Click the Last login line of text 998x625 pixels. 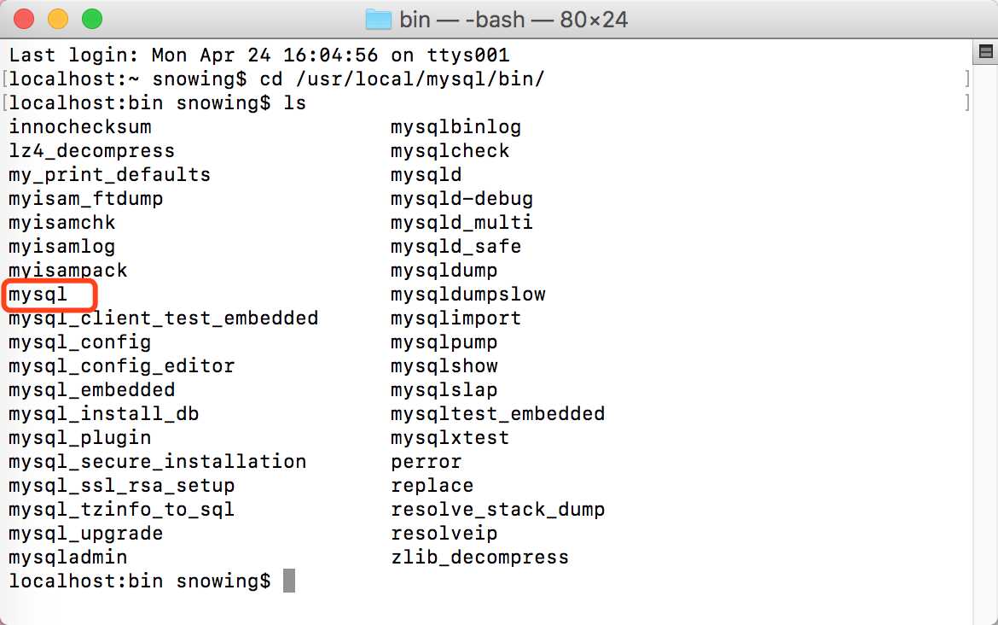[x=259, y=55]
